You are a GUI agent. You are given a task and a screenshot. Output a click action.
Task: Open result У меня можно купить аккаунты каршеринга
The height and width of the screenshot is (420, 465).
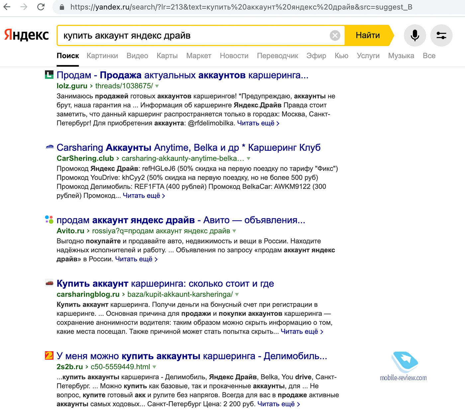click(x=192, y=356)
